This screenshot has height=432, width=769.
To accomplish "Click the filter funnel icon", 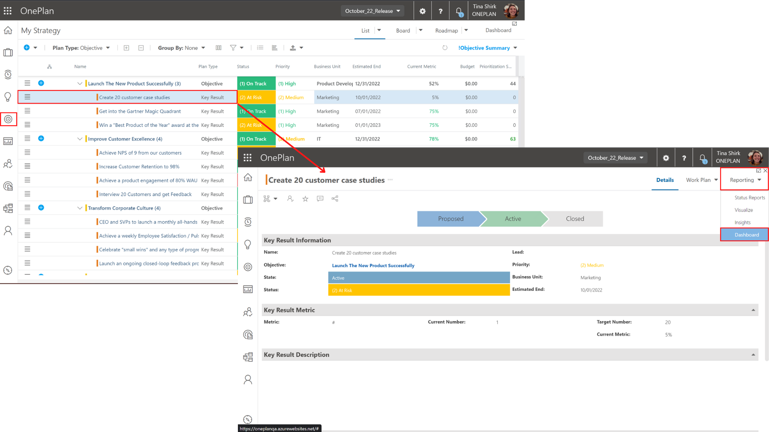I will tap(233, 48).
